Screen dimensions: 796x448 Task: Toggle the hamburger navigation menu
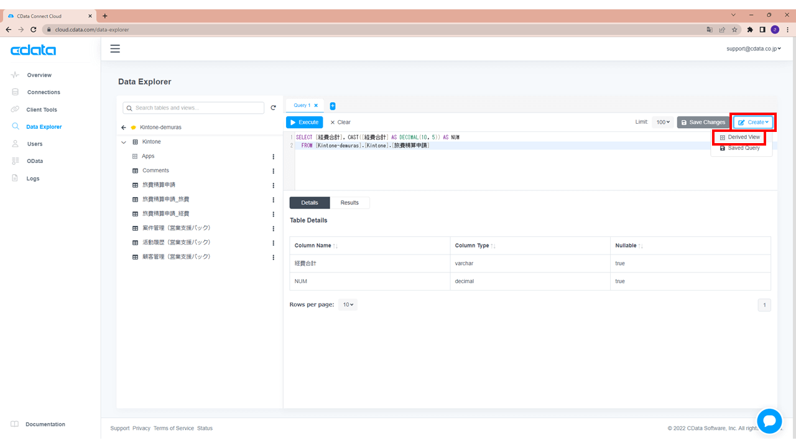(x=115, y=49)
